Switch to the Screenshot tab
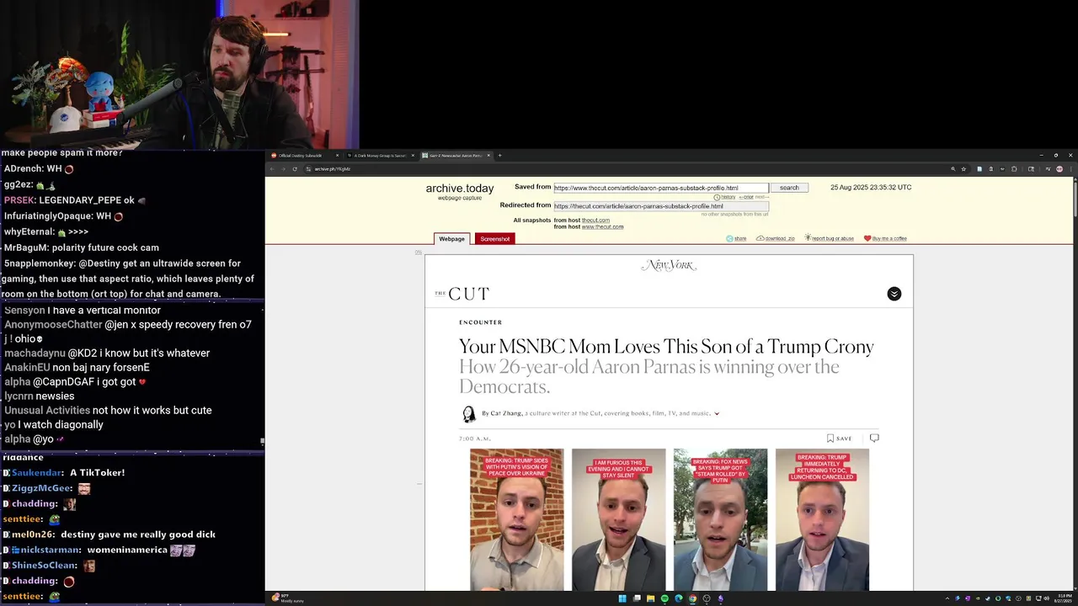1078x606 pixels. [494, 239]
